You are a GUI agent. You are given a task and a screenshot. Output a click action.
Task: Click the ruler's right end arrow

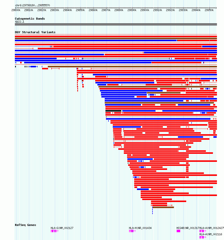pyautogui.click(x=216, y=8)
